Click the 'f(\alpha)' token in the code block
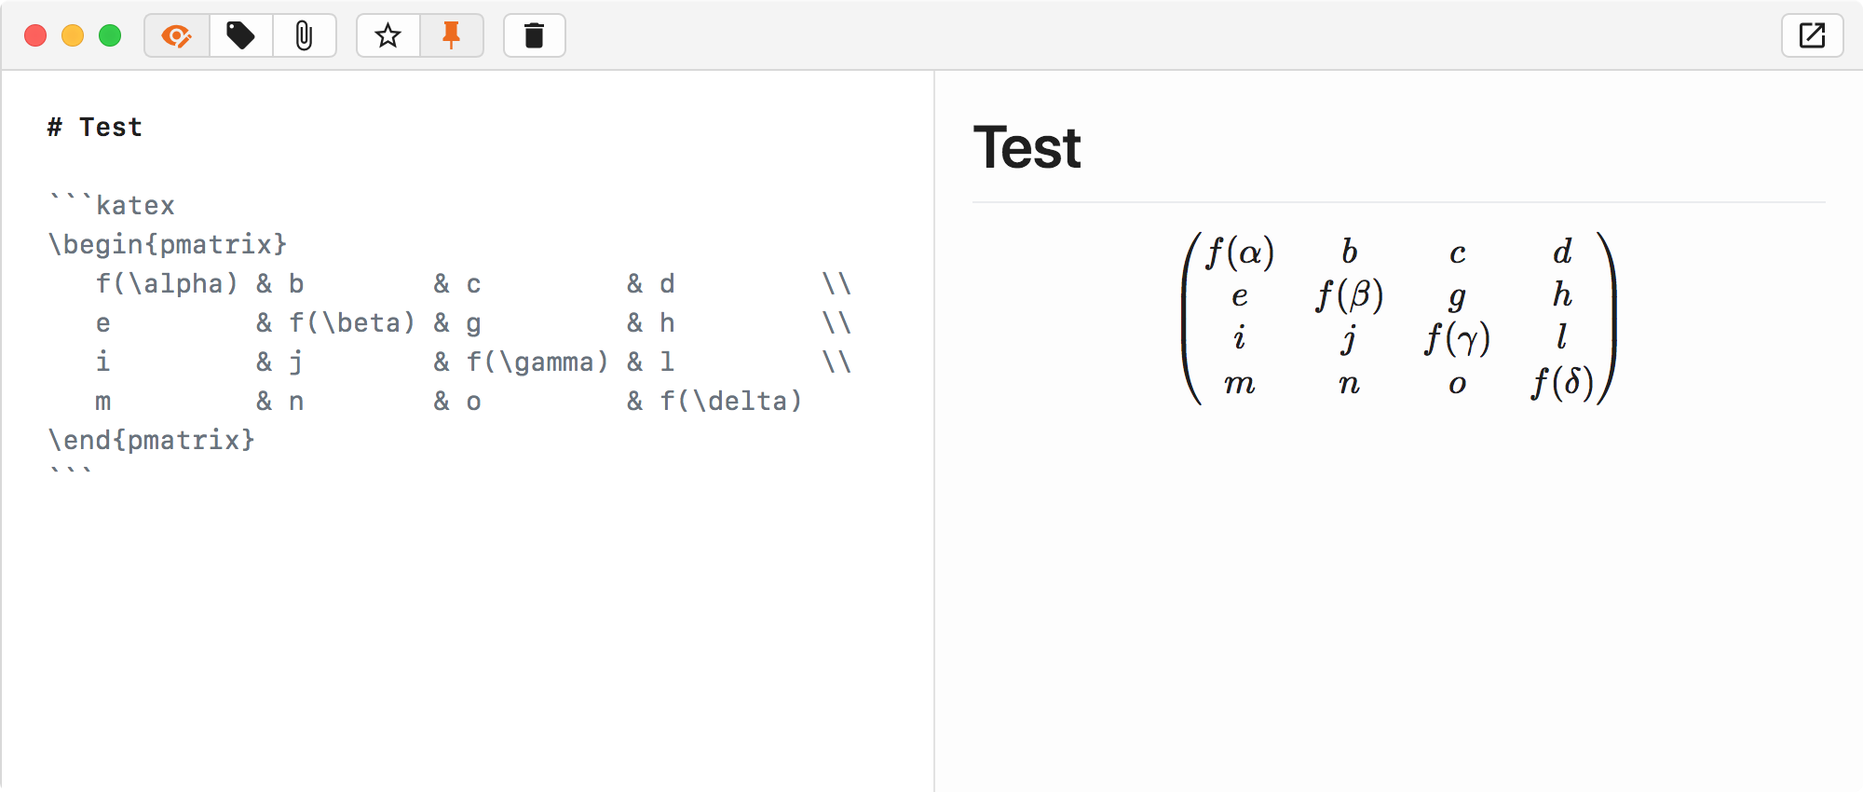The height and width of the screenshot is (792, 1863). (x=166, y=283)
